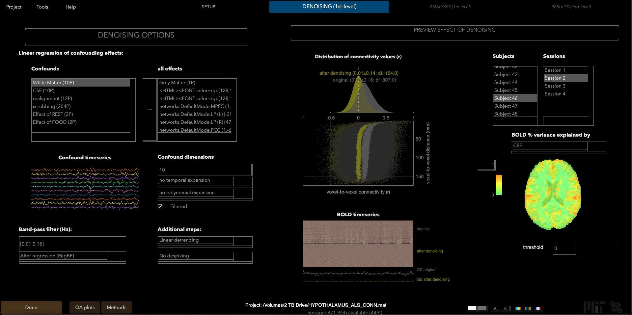Open the Tools menu
This screenshot has width=632, height=315.
tap(42, 7)
